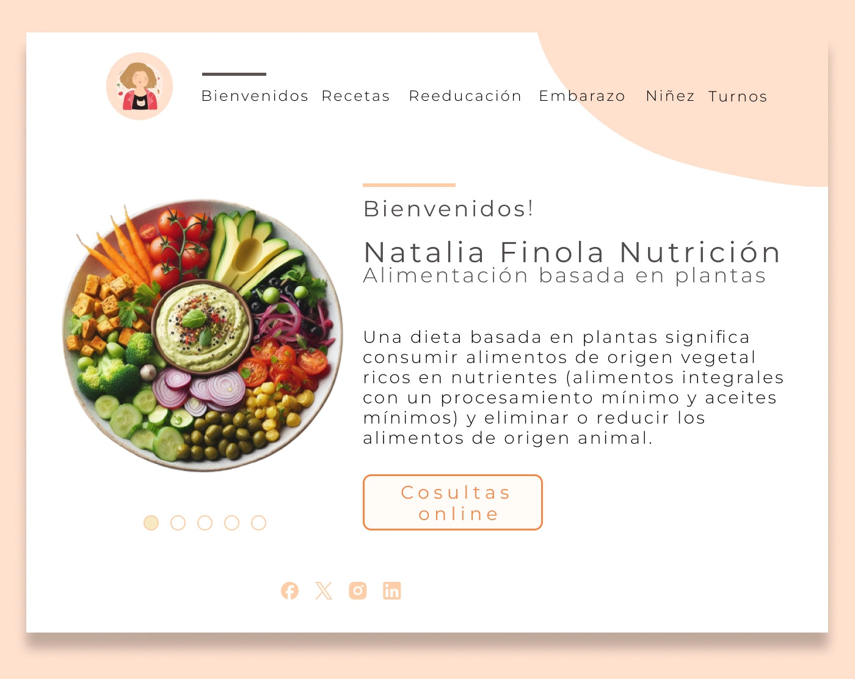Open the LinkedIn social icon
Viewport: 855px width, 679px height.
(392, 591)
